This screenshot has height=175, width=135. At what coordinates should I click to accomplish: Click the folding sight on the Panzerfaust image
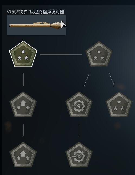click(41, 23)
